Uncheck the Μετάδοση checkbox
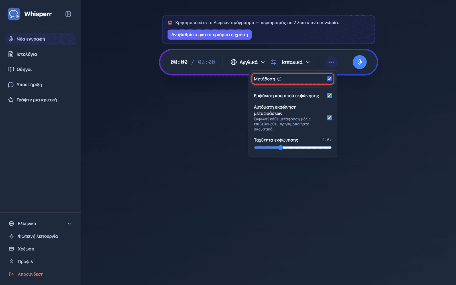The width and height of the screenshot is (456, 285). 329,79
